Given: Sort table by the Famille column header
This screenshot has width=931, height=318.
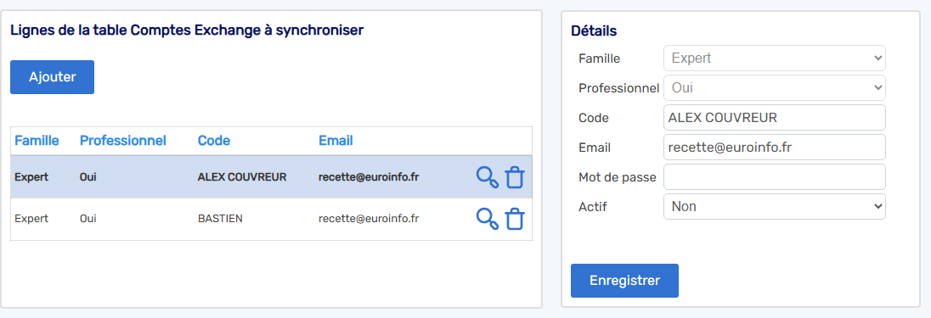Looking at the screenshot, I should coord(37,141).
